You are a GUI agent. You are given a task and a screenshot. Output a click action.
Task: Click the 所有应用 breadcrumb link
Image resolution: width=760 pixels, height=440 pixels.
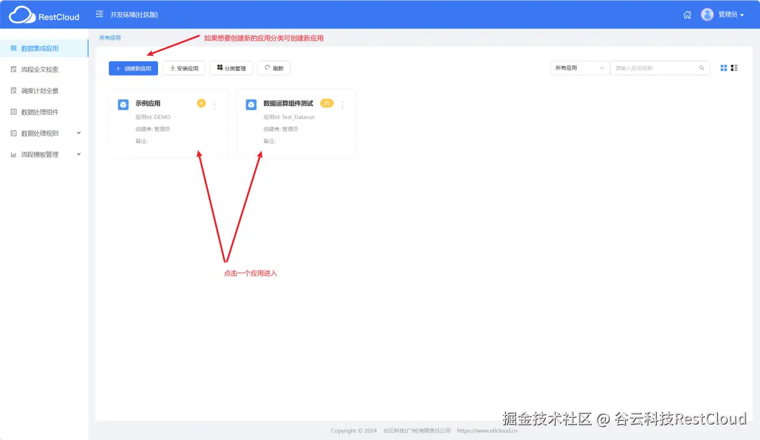pos(110,38)
